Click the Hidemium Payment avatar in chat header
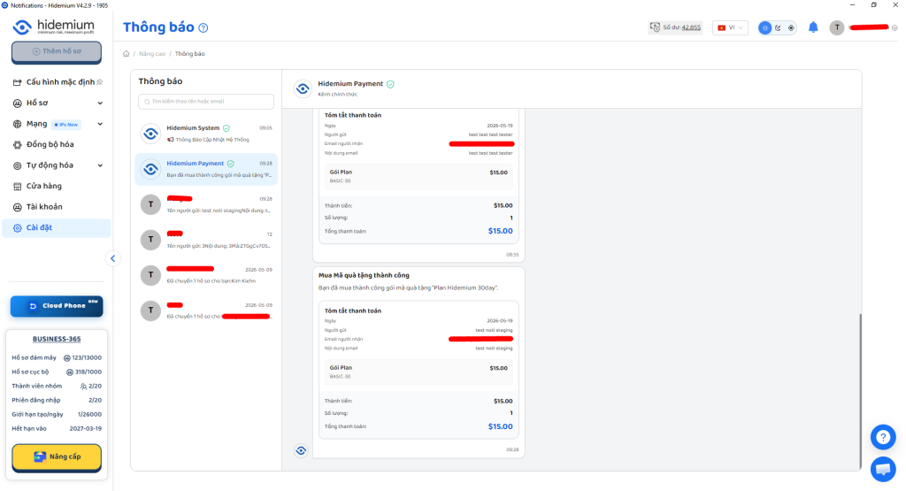 303,89
